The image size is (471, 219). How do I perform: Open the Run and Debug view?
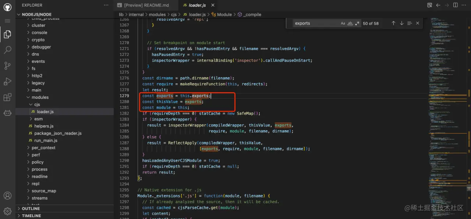click(x=7, y=82)
